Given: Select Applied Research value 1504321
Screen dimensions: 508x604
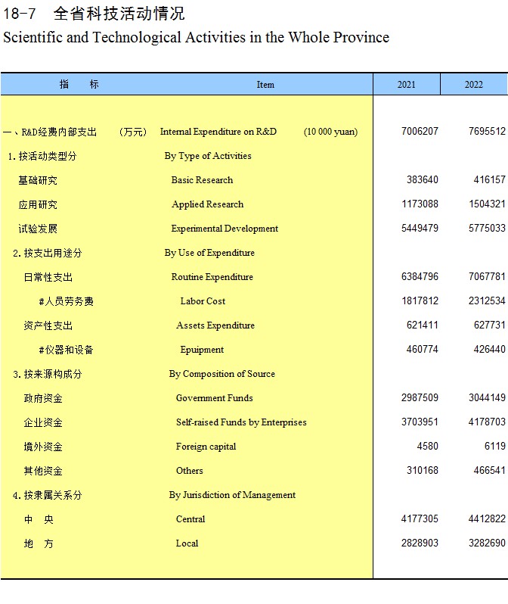Looking at the screenshot, I should pos(488,204).
